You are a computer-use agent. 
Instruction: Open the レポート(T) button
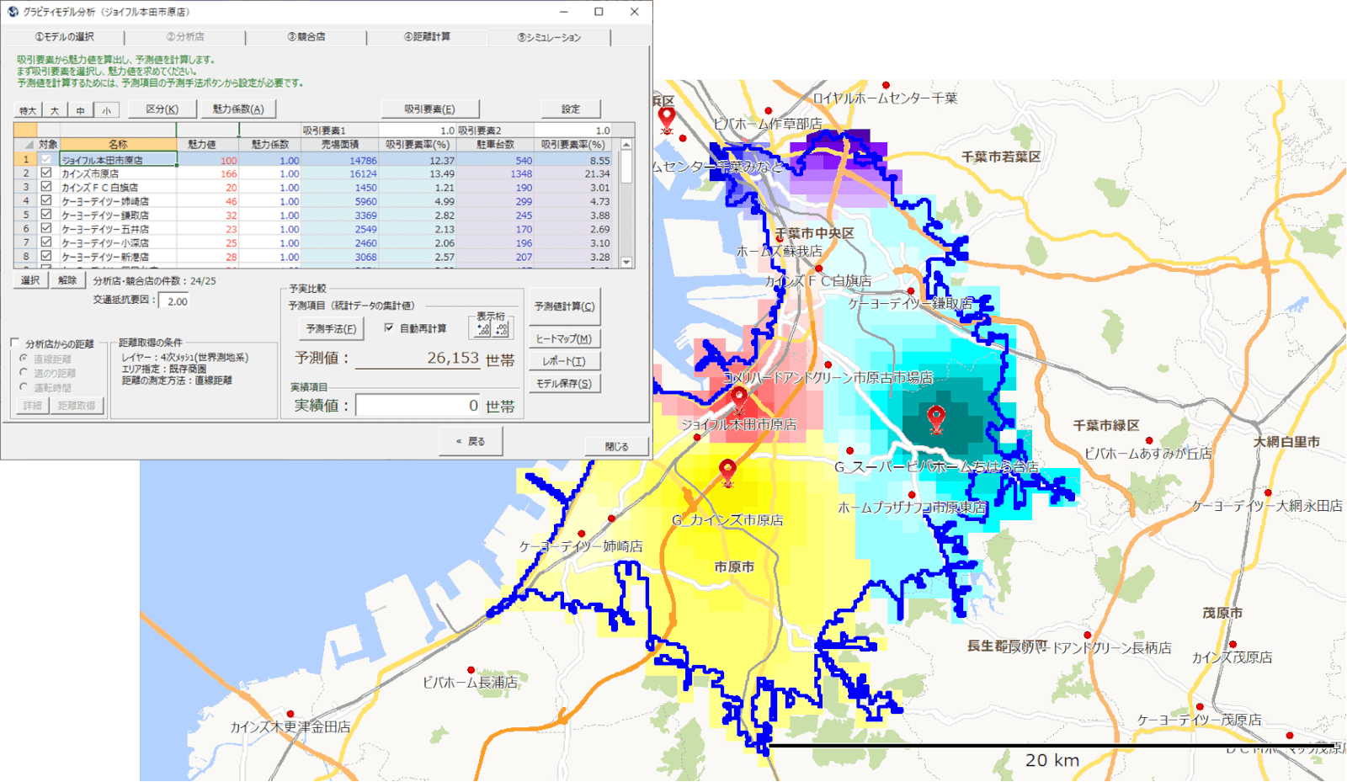pyautogui.click(x=564, y=361)
